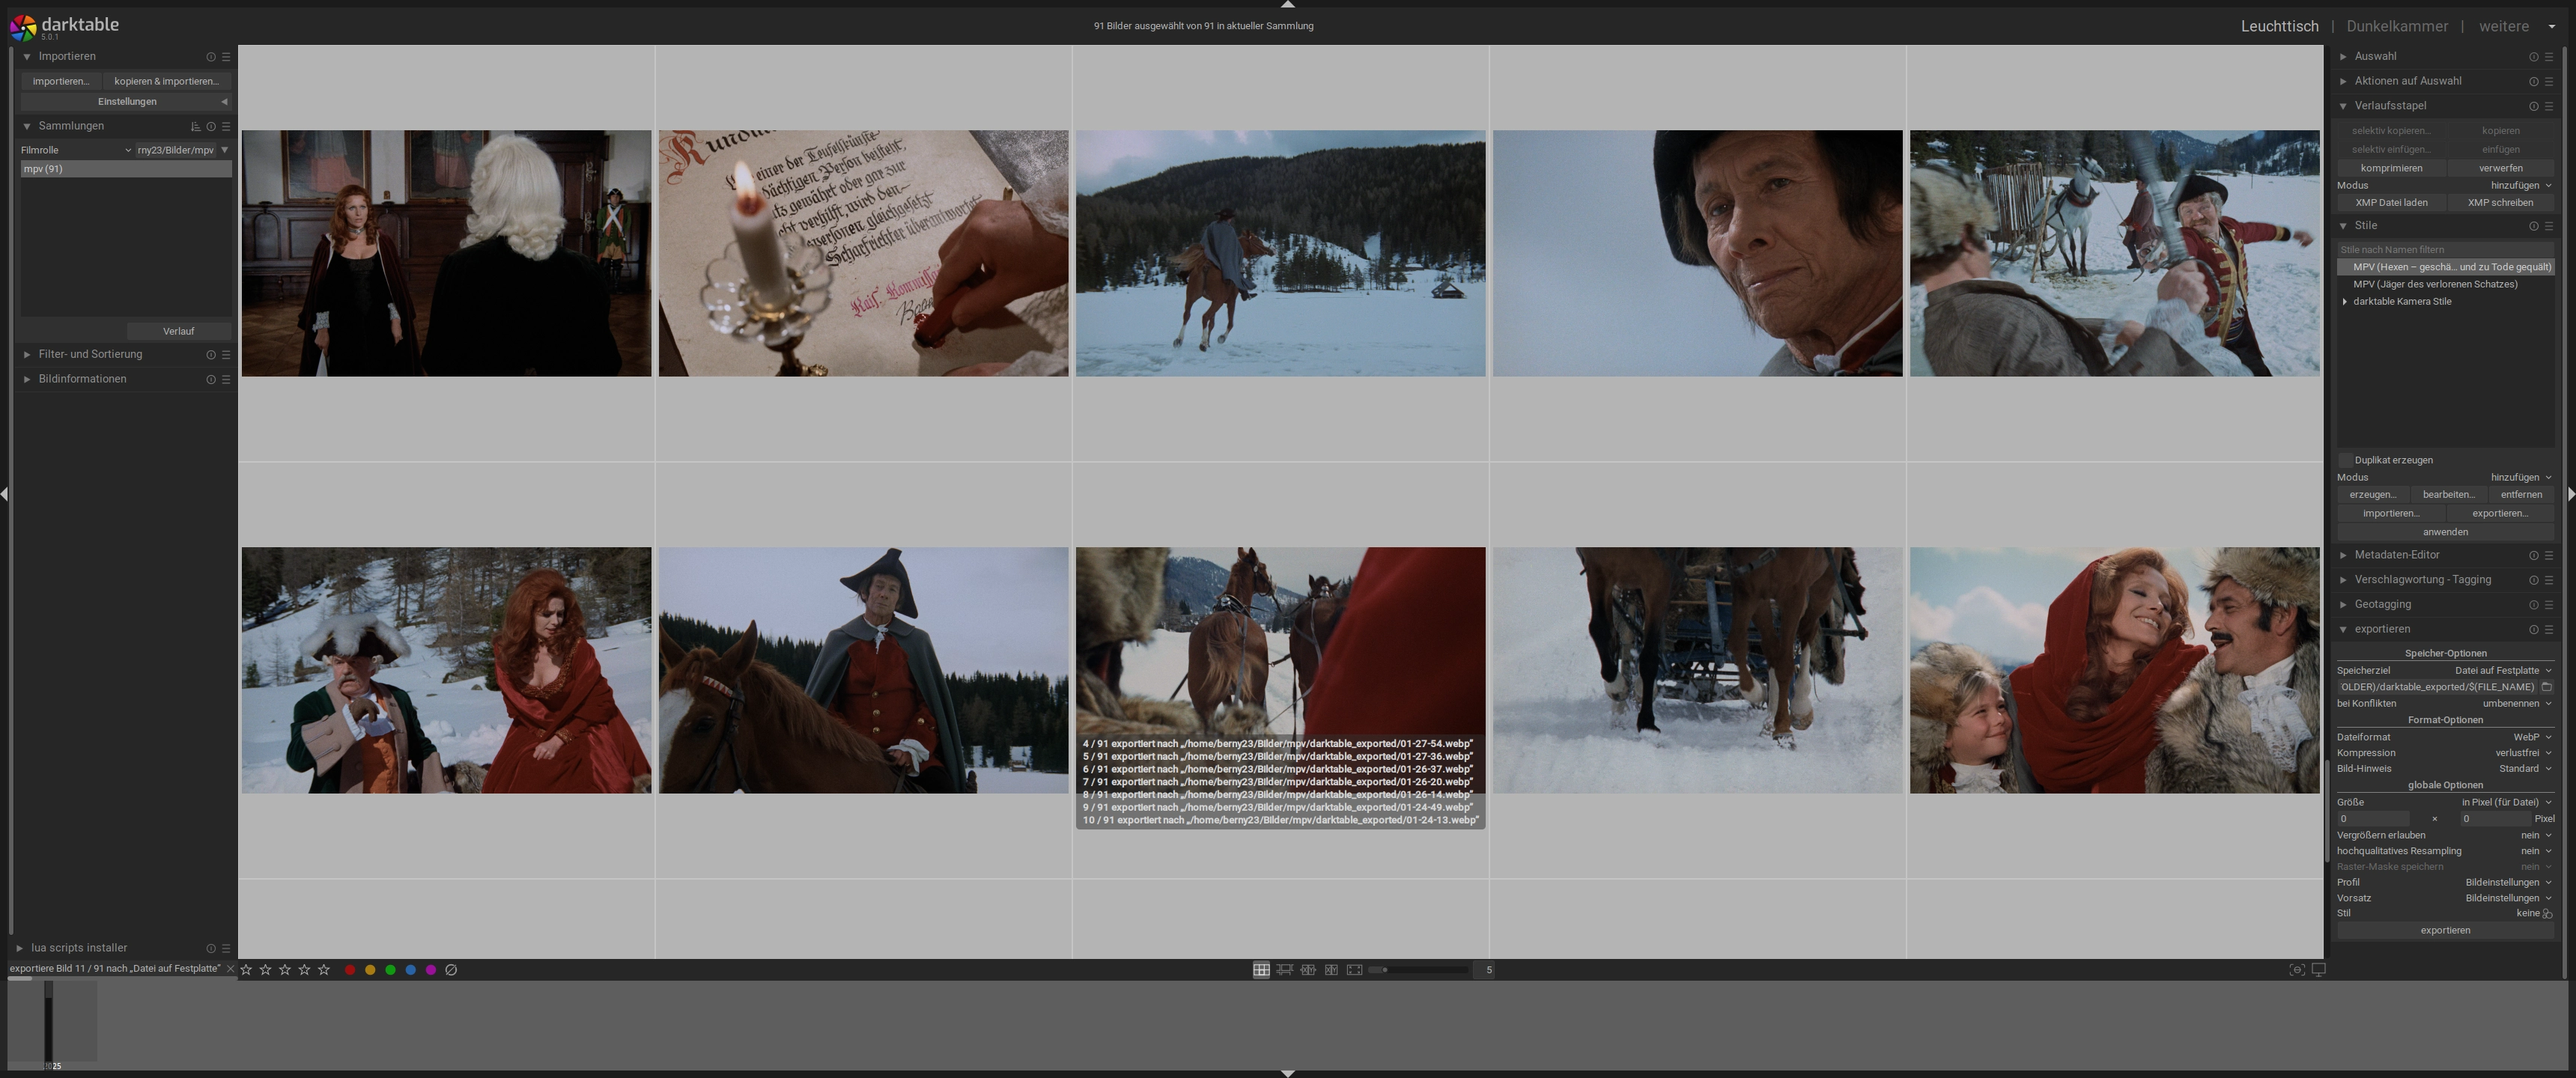Select the mpv (91) film roll entry
Screen dimensions: 2576x1078
click(126, 169)
